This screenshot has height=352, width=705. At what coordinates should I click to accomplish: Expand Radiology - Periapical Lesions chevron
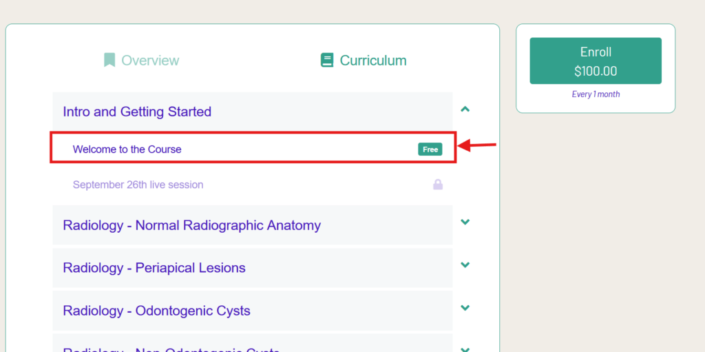465,265
